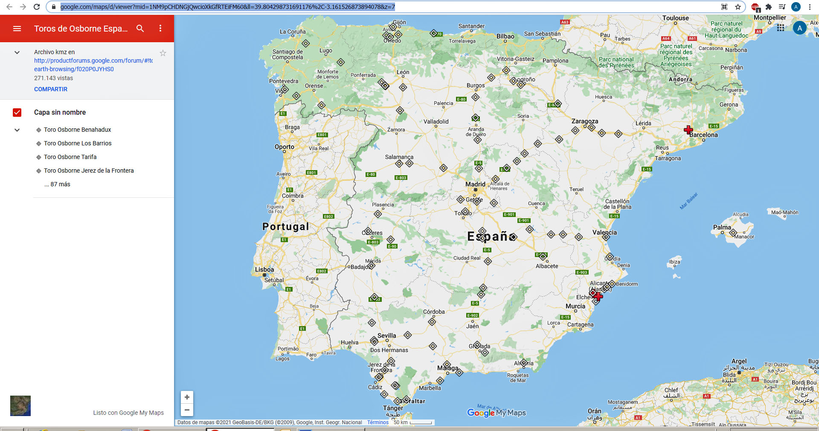Bookmark this page with the star icon
The width and height of the screenshot is (819, 431).
click(738, 7)
